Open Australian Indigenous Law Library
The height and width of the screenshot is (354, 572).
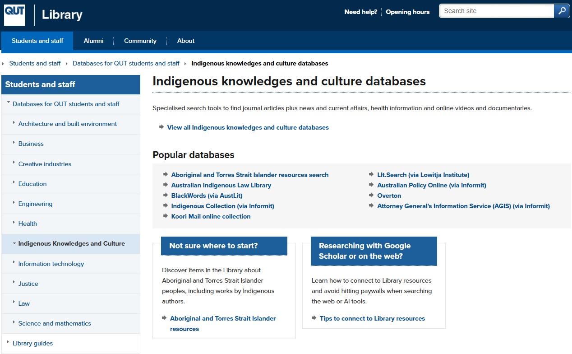[221, 185]
